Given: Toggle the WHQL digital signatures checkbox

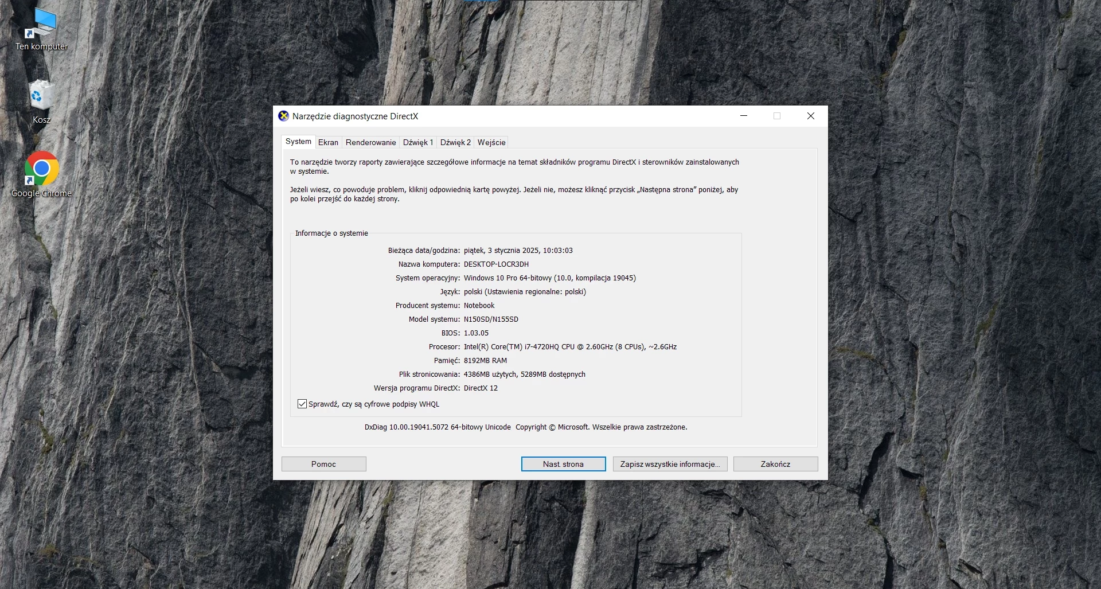Looking at the screenshot, I should [302, 404].
